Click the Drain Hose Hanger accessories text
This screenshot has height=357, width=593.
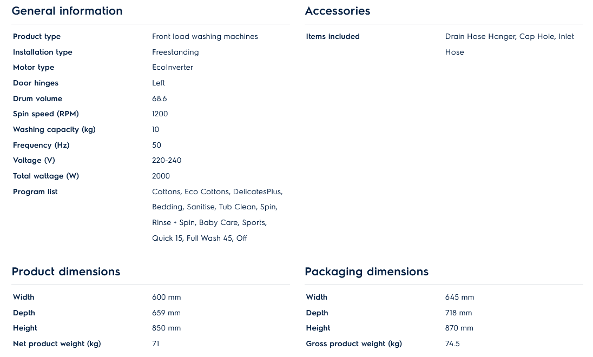pyautogui.click(x=480, y=37)
